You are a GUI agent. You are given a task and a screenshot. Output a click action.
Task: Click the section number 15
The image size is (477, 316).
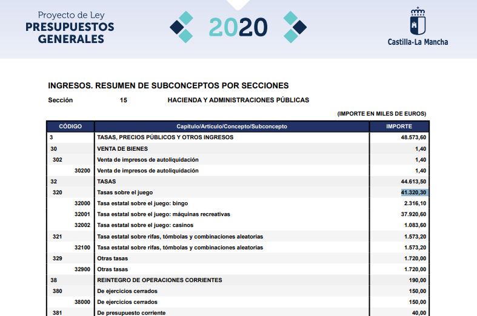[x=123, y=100]
